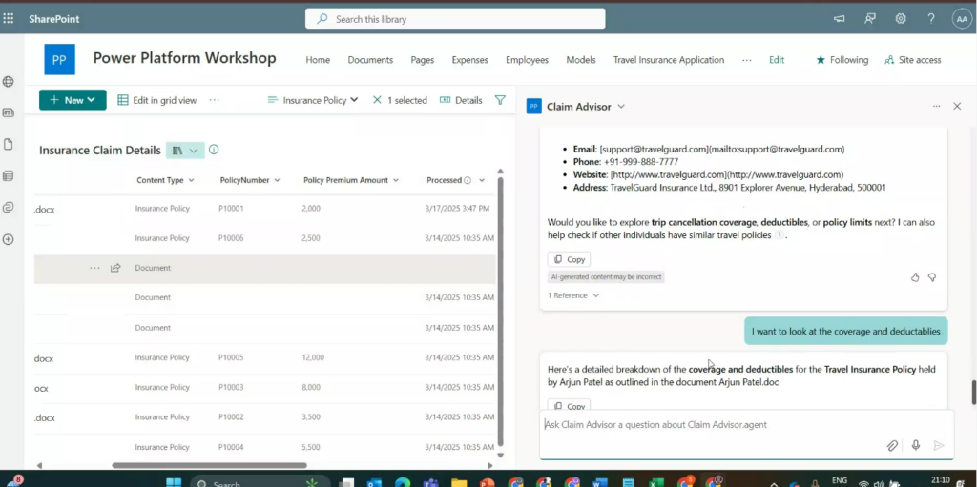Open the Content Type column dropdown
The width and height of the screenshot is (977, 487).
click(191, 180)
